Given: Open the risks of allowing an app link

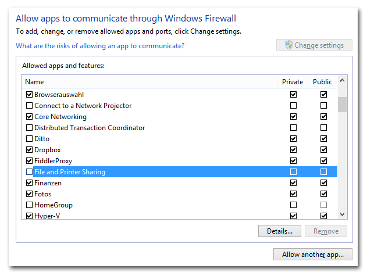Looking at the screenshot, I should pos(100,46).
